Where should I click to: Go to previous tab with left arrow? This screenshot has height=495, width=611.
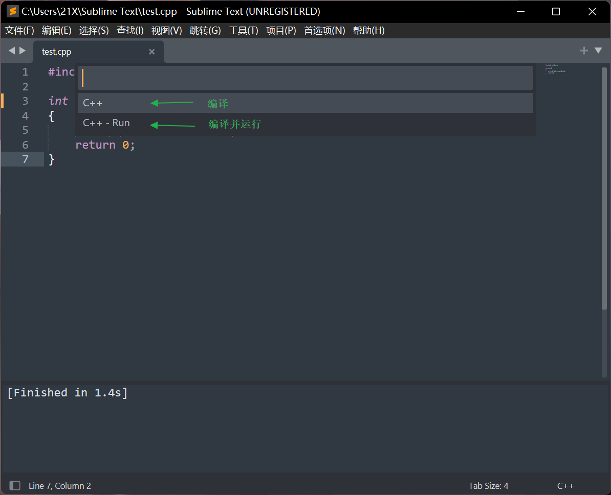pos(12,51)
